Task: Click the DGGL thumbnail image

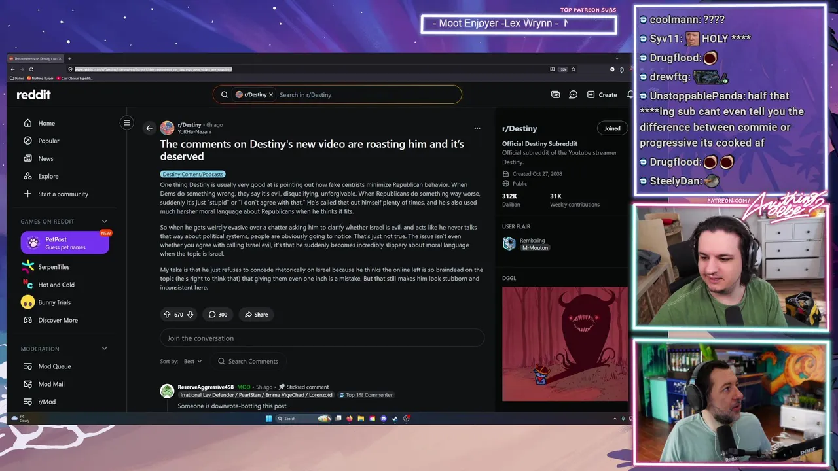Action: (564, 343)
